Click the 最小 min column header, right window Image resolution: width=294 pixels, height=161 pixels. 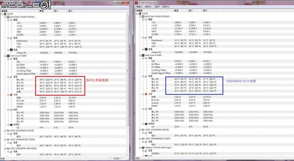(x=195, y=11)
